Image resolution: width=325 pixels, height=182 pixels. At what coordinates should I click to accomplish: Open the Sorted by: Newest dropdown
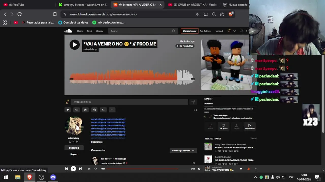coord(183,150)
